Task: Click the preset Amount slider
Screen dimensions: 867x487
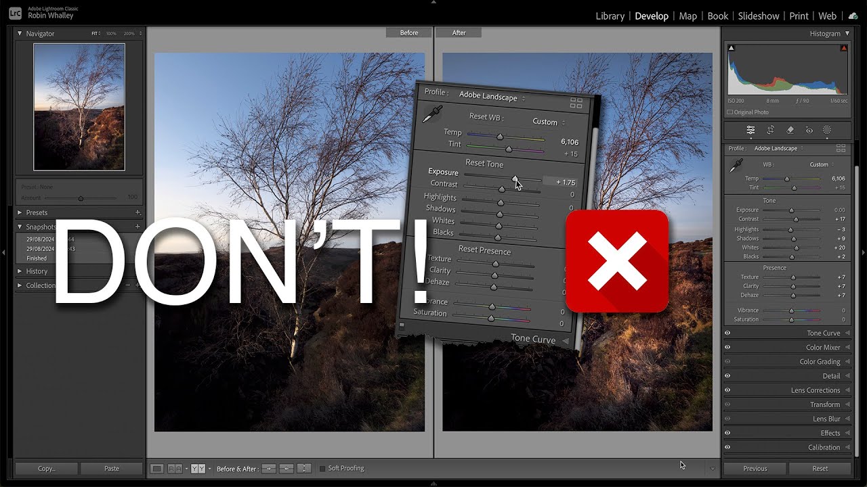Action: (x=81, y=198)
